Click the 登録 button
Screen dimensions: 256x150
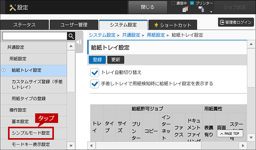point(97,60)
